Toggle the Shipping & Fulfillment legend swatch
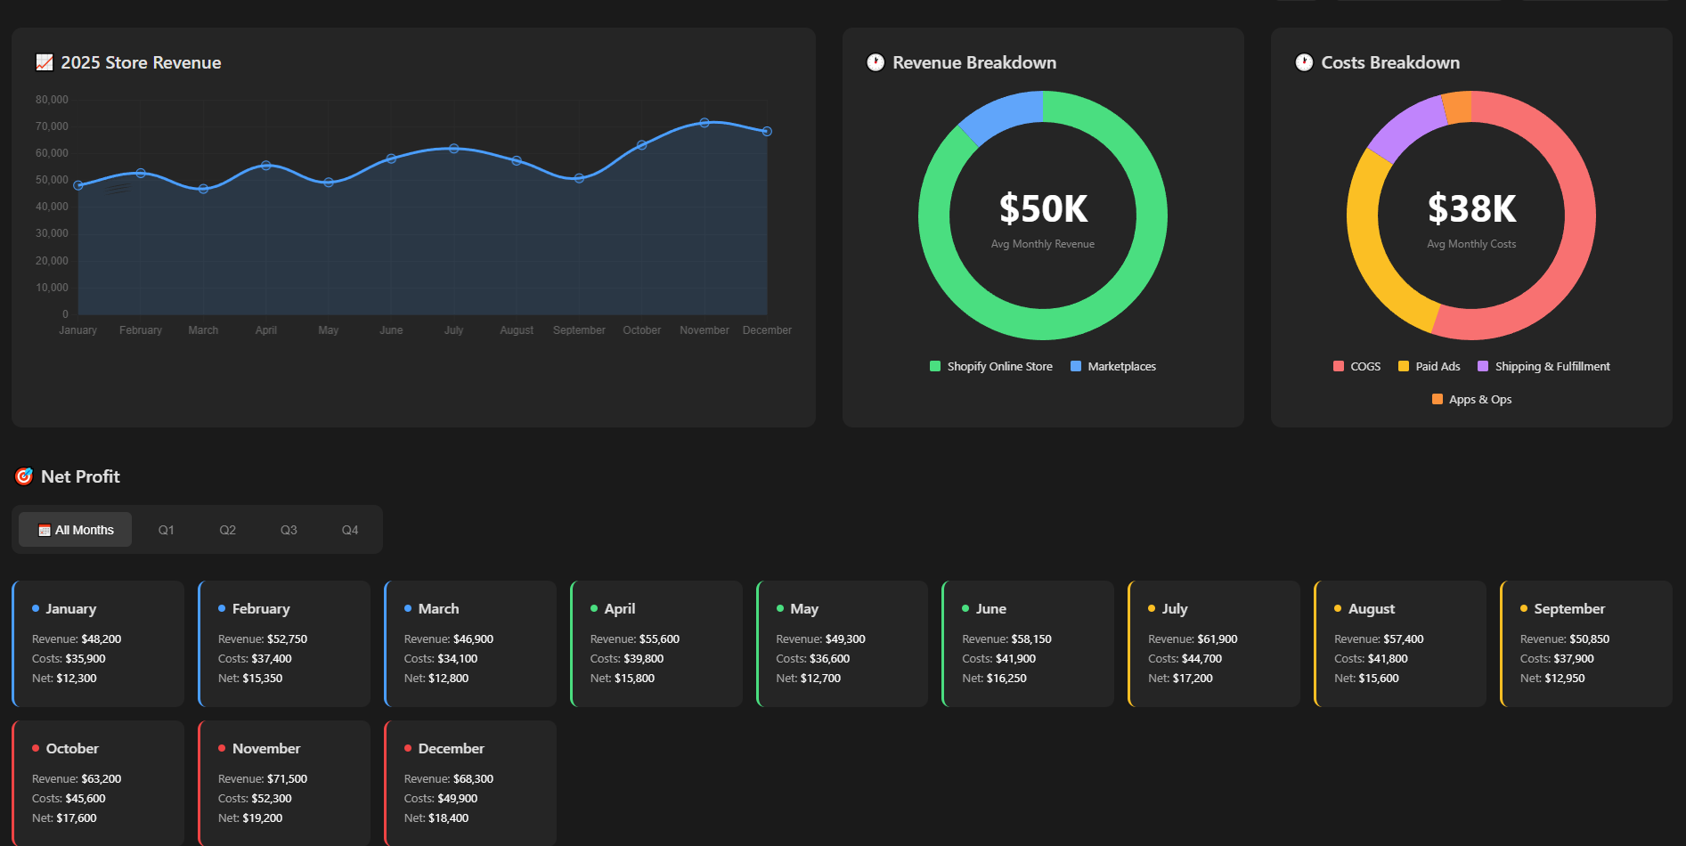1686x846 pixels. click(x=1483, y=366)
